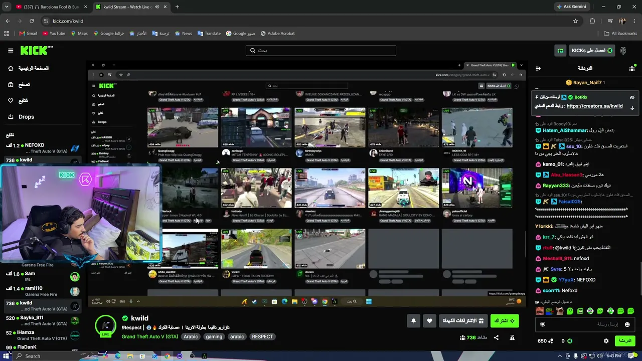Open the Kick sidebar hamburger menu
642x361 pixels.
[x=11, y=50]
